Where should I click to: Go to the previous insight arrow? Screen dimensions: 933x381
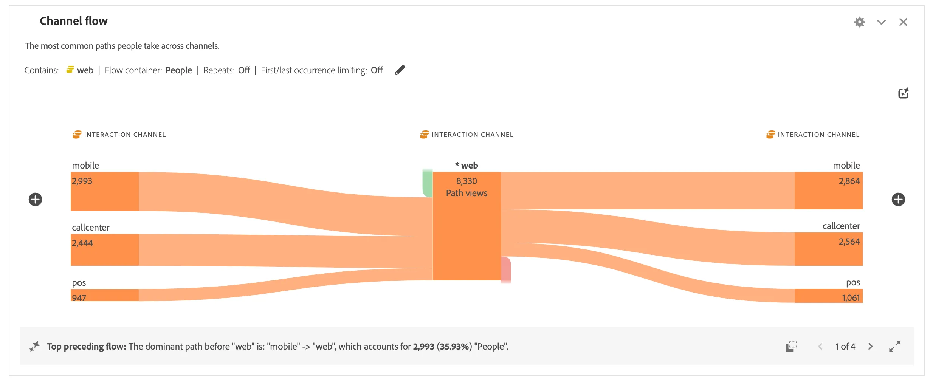[x=820, y=347]
